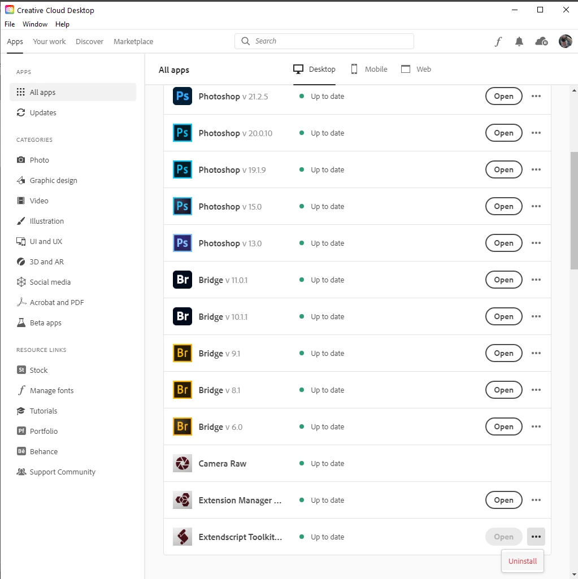Switch to the Discover tab
Image resolution: width=578 pixels, height=579 pixels.
click(x=89, y=41)
